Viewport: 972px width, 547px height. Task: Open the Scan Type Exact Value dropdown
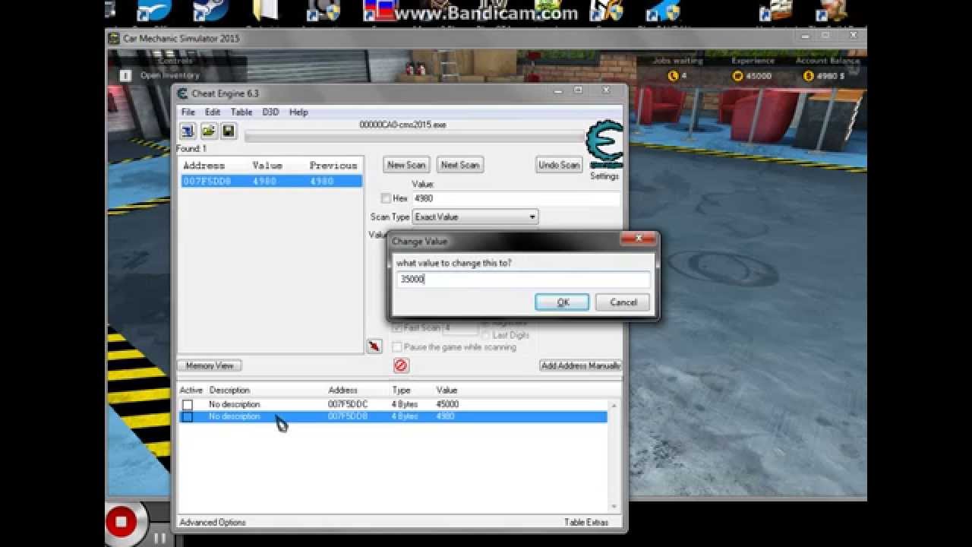click(475, 217)
